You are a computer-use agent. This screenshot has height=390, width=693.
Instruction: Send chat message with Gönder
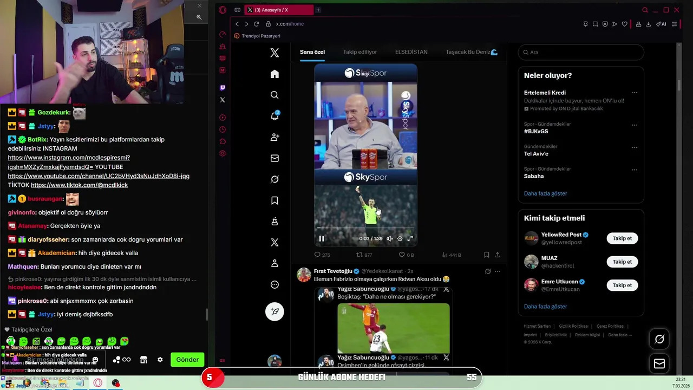[187, 360]
